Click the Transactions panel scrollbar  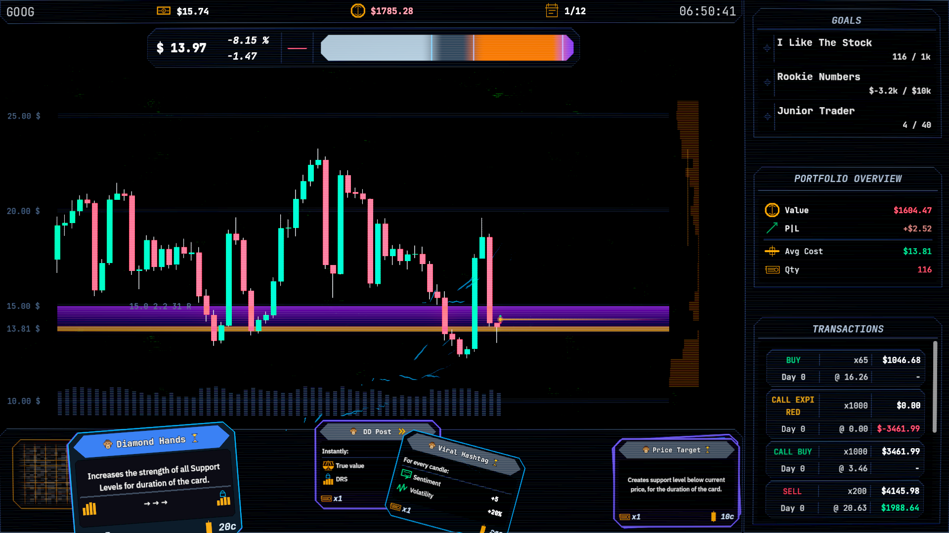pos(935,387)
